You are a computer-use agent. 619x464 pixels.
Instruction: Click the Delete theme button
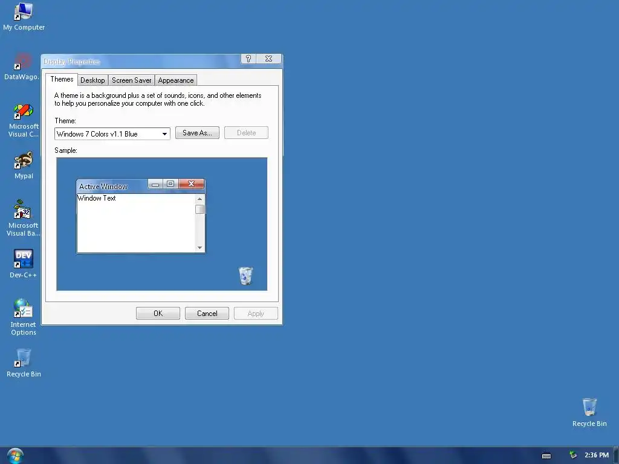pos(247,133)
